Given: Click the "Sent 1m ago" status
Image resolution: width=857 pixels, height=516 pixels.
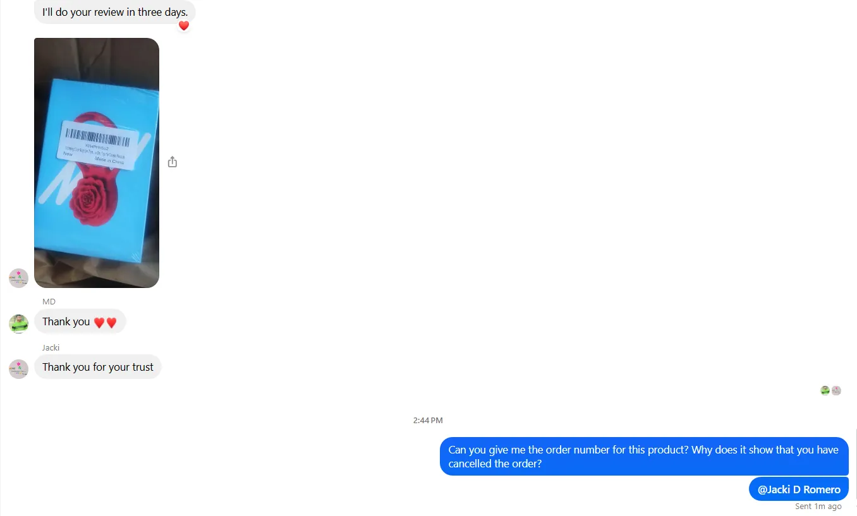Looking at the screenshot, I should coord(818,507).
